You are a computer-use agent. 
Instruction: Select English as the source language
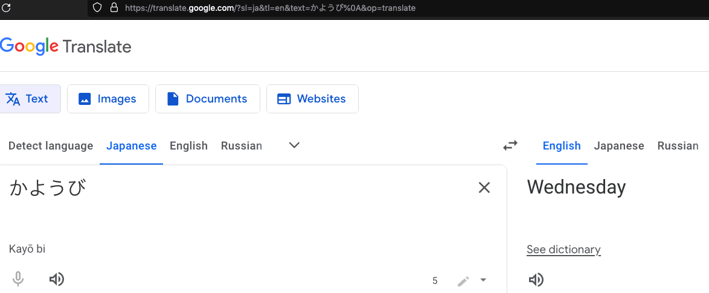pyautogui.click(x=188, y=145)
